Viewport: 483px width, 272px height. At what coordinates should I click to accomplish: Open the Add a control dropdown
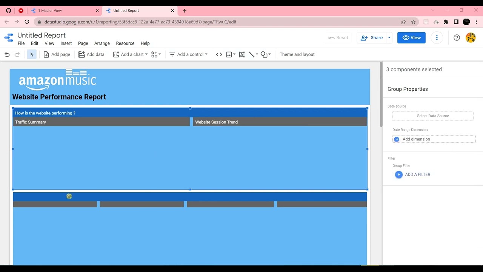(x=188, y=54)
